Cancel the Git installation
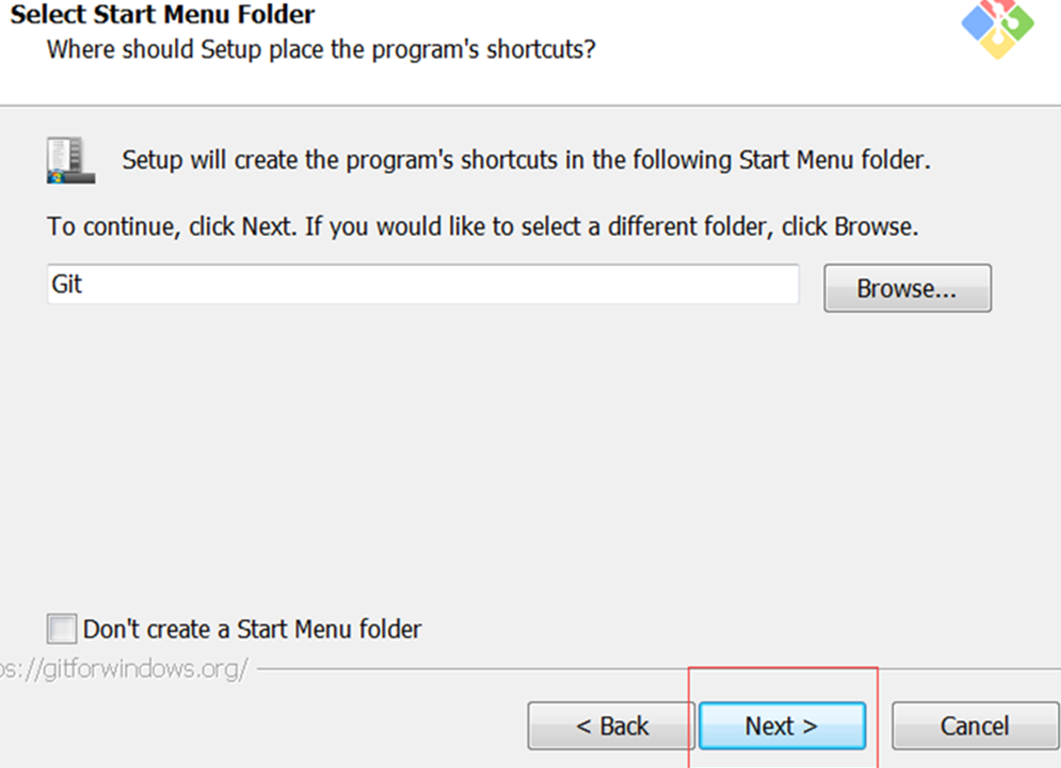The width and height of the screenshot is (1061, 768). (x=974, y=726)
